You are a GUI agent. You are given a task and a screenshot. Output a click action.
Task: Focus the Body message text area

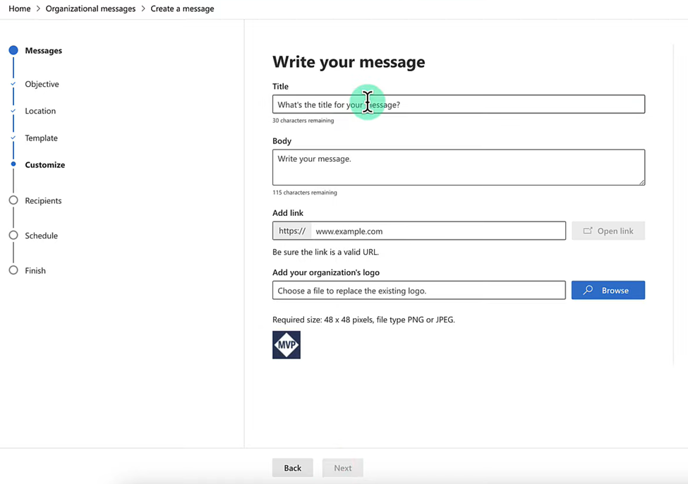[459, 167]
